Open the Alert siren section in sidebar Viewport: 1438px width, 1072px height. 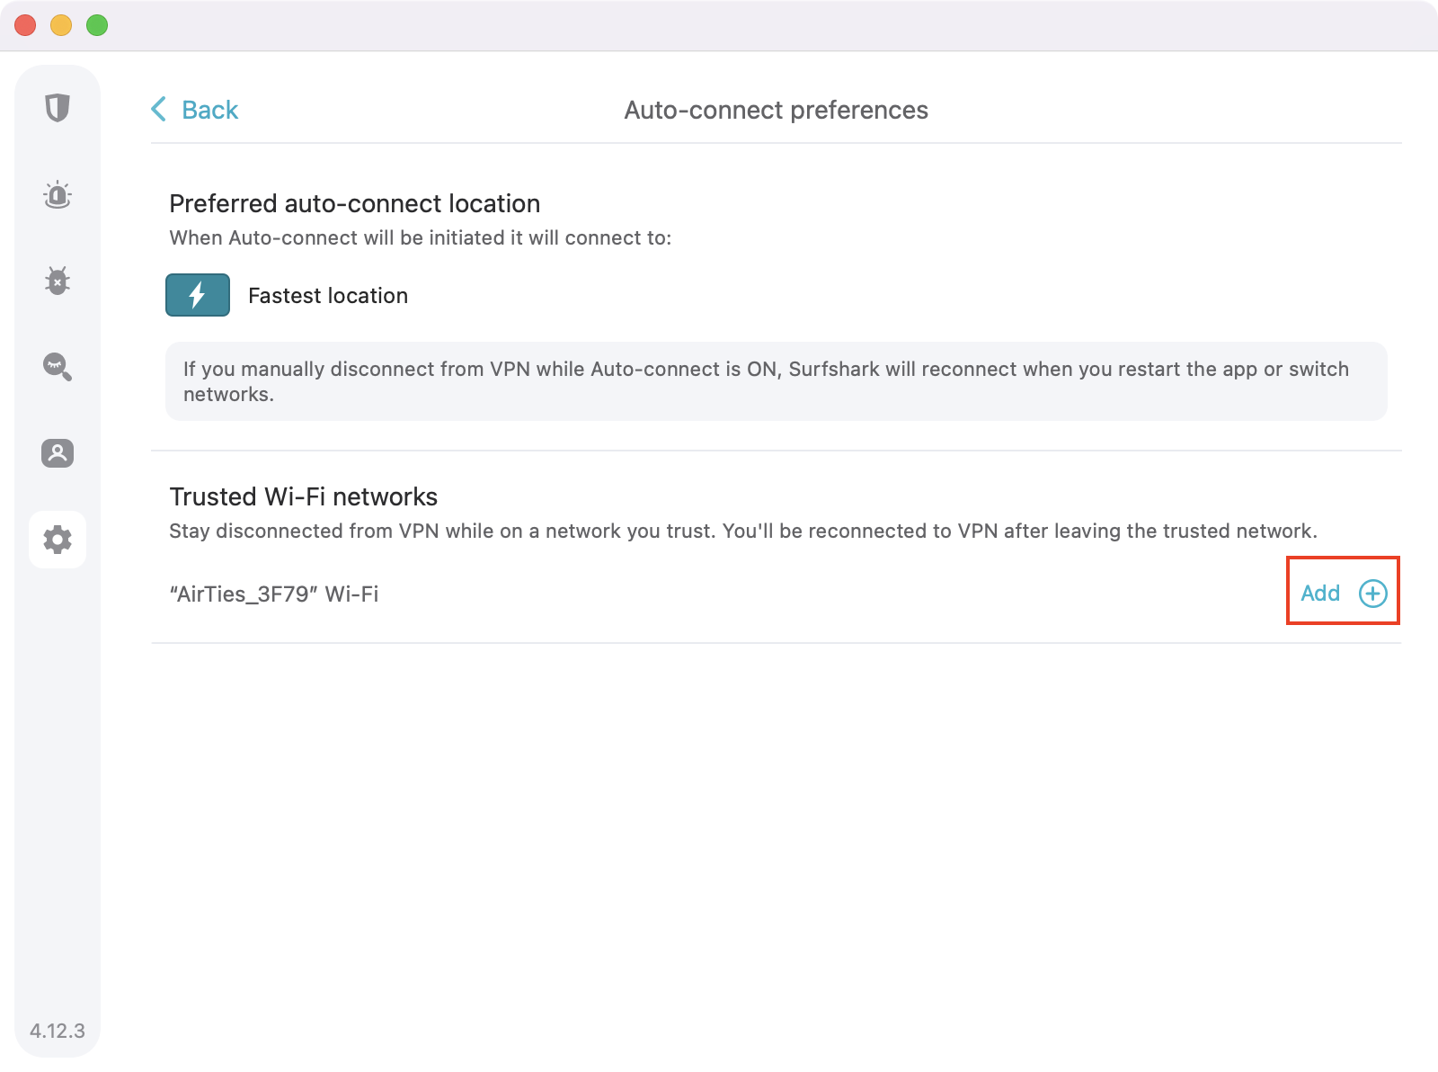58,194
